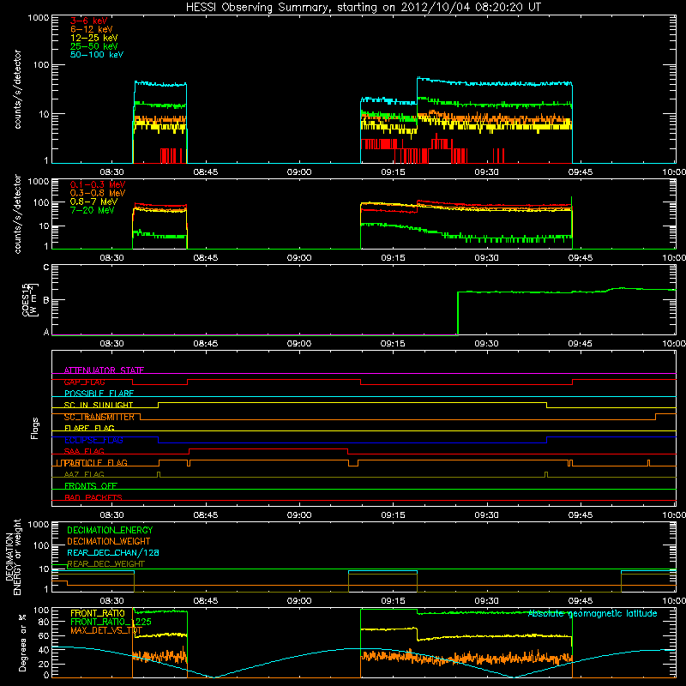Click the 7-20 MeV legend label
Viewport: 686px width, 686px height.
click(92, 210)
